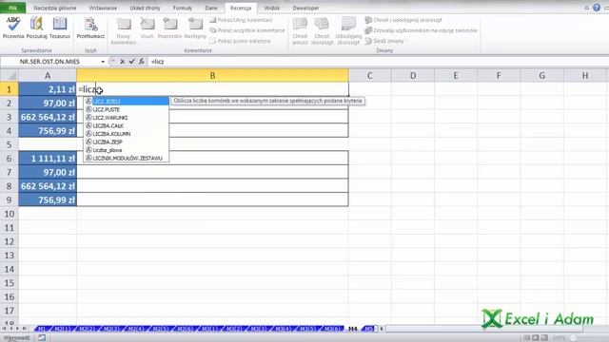Select the M4 sheet tab
Image resolution: width=609 pixels, height=342 pixels.
[353, 329]
